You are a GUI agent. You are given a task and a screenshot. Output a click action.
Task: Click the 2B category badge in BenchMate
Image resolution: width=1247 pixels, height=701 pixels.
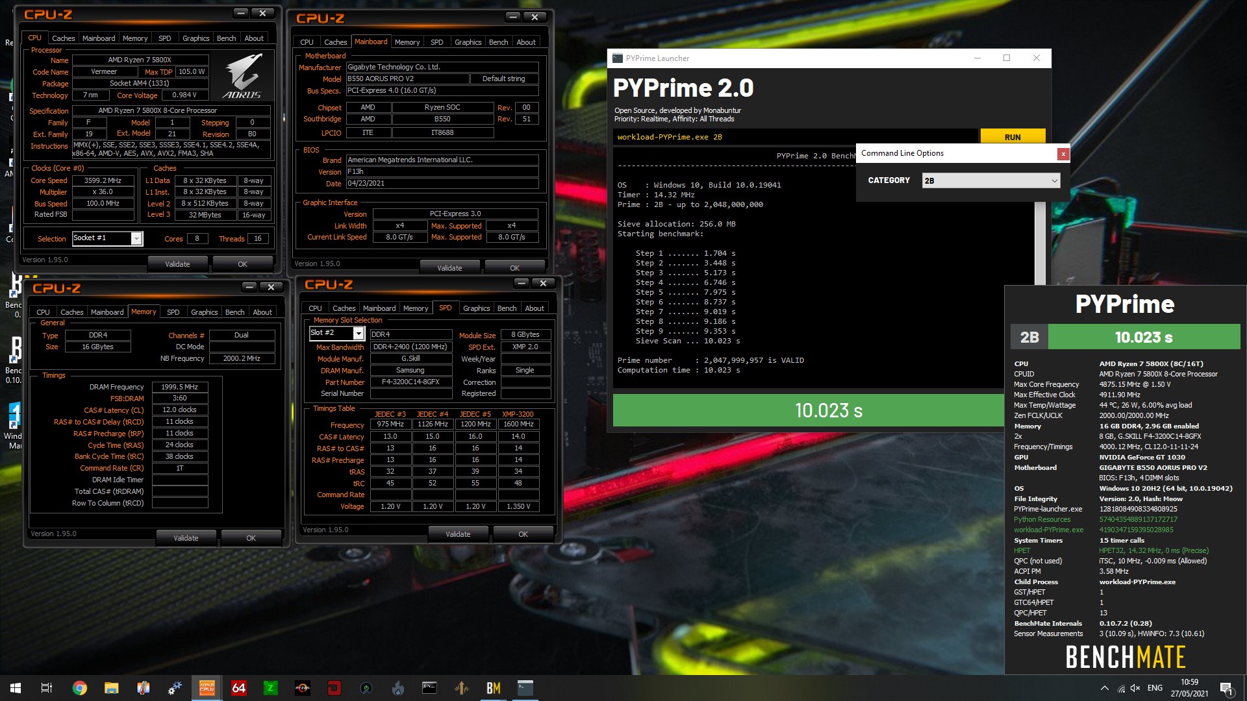[1029, 338]
